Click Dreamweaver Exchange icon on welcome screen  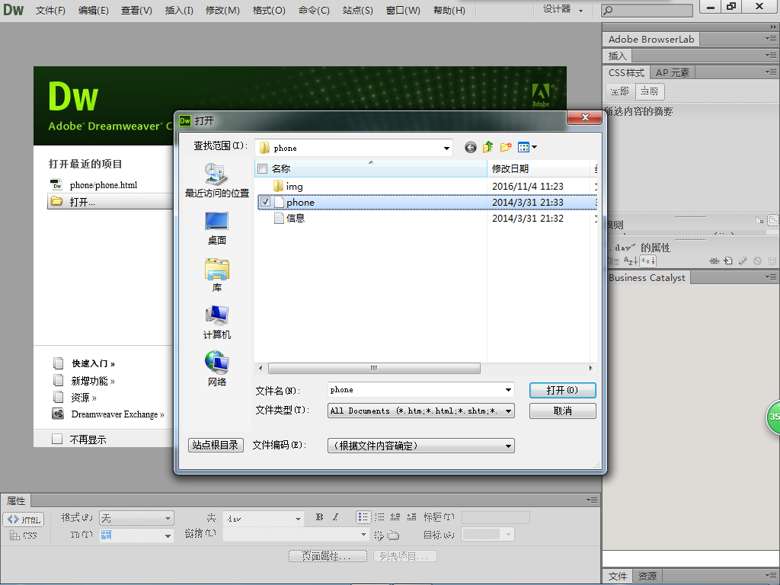[x=58, y=414]
